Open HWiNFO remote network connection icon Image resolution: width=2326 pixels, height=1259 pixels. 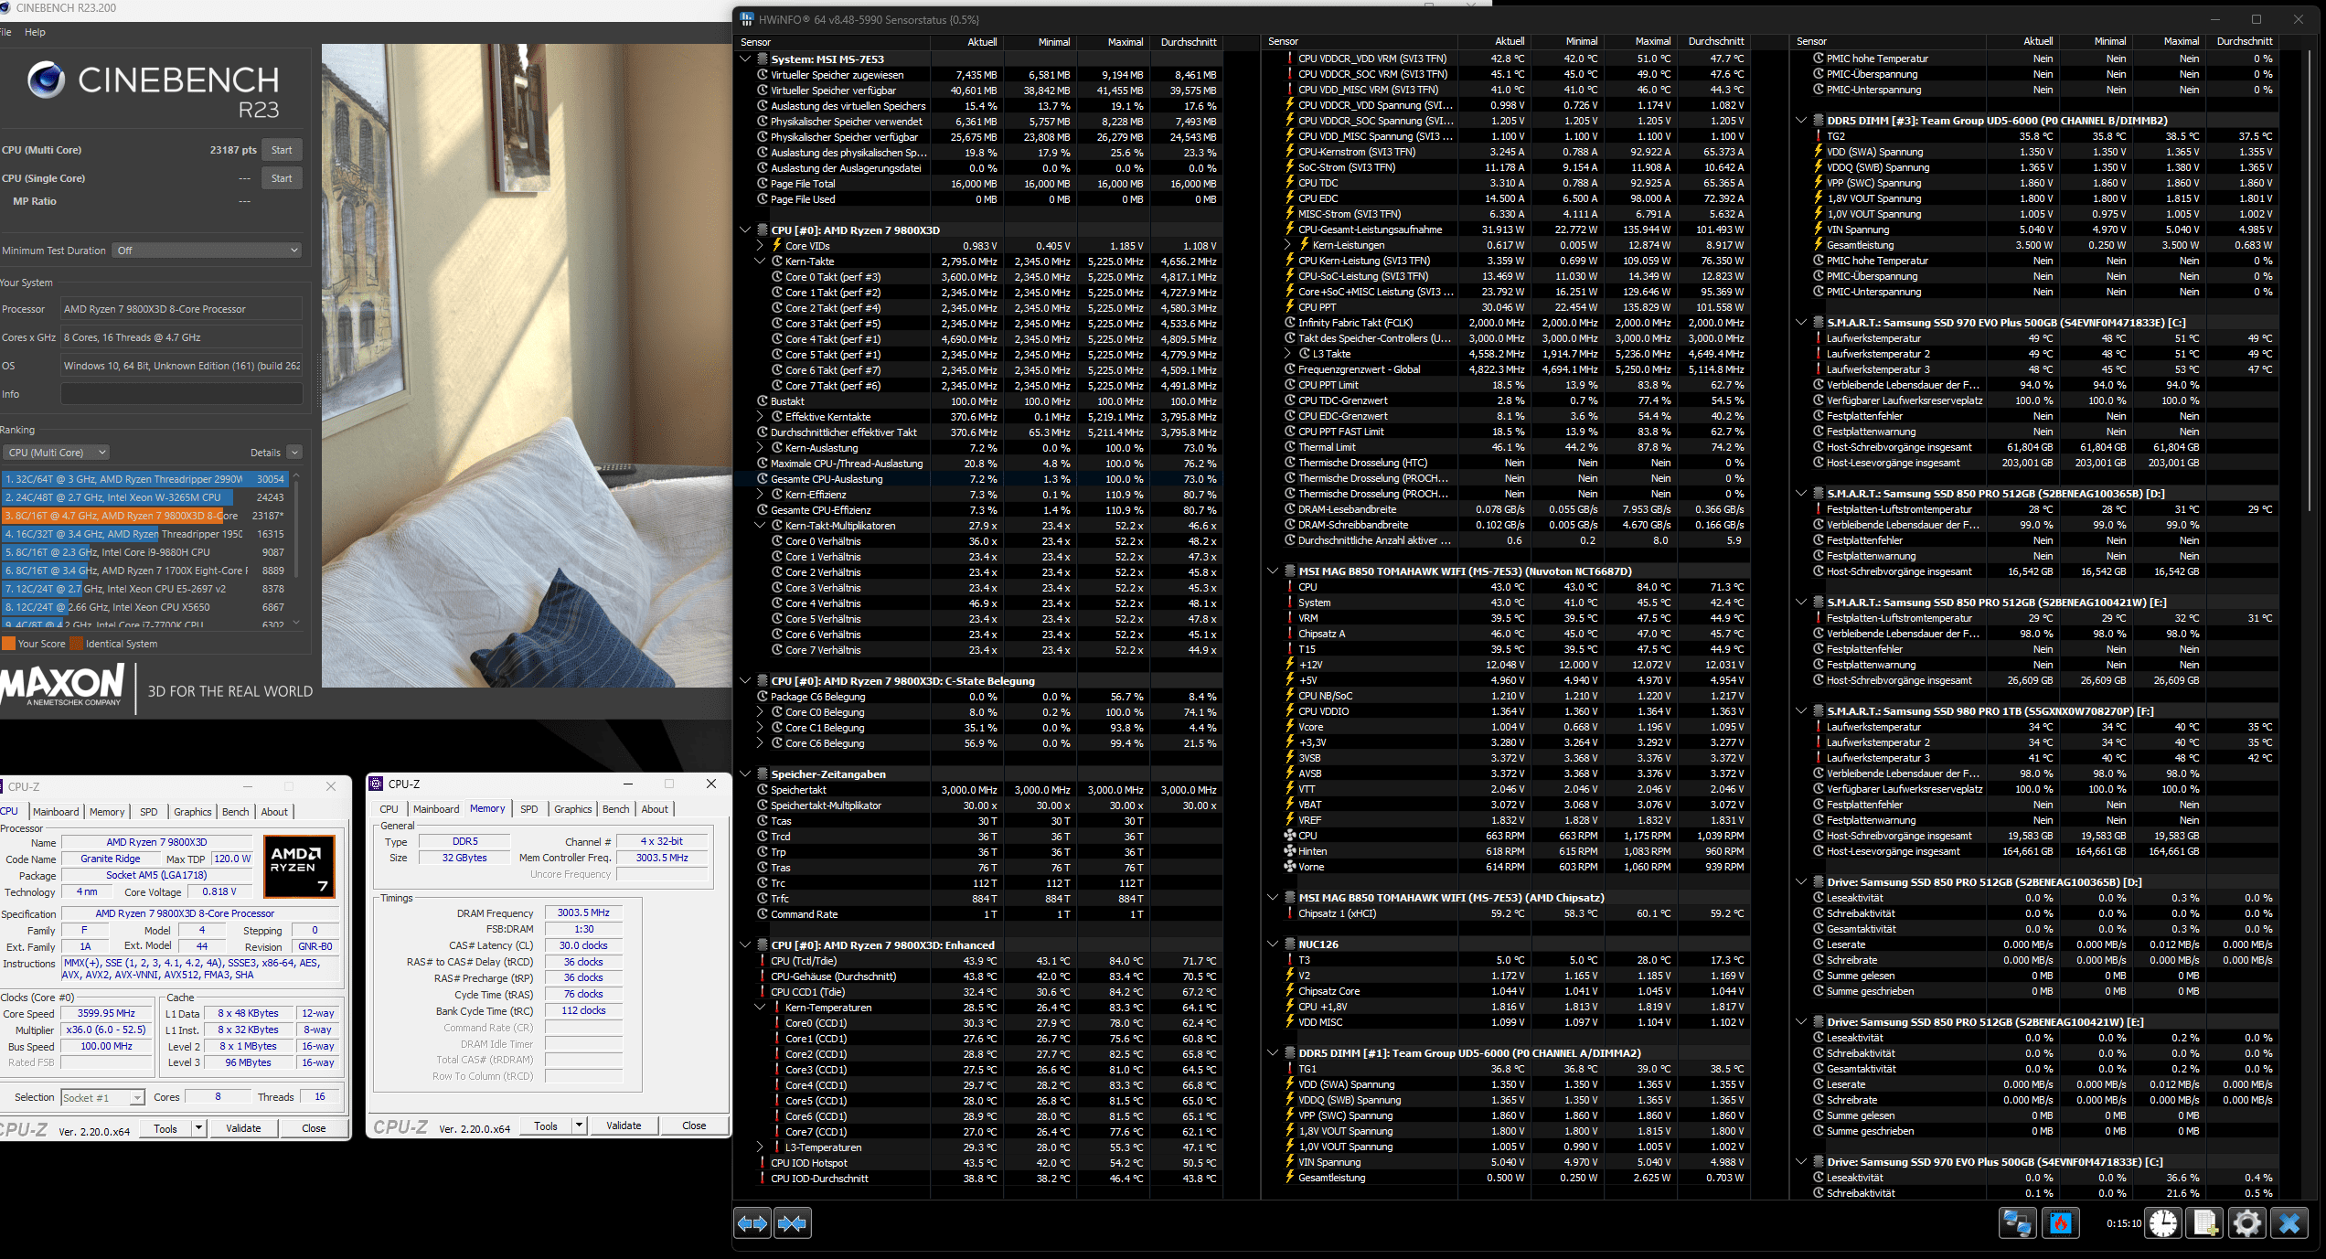coord(2017,1223)
